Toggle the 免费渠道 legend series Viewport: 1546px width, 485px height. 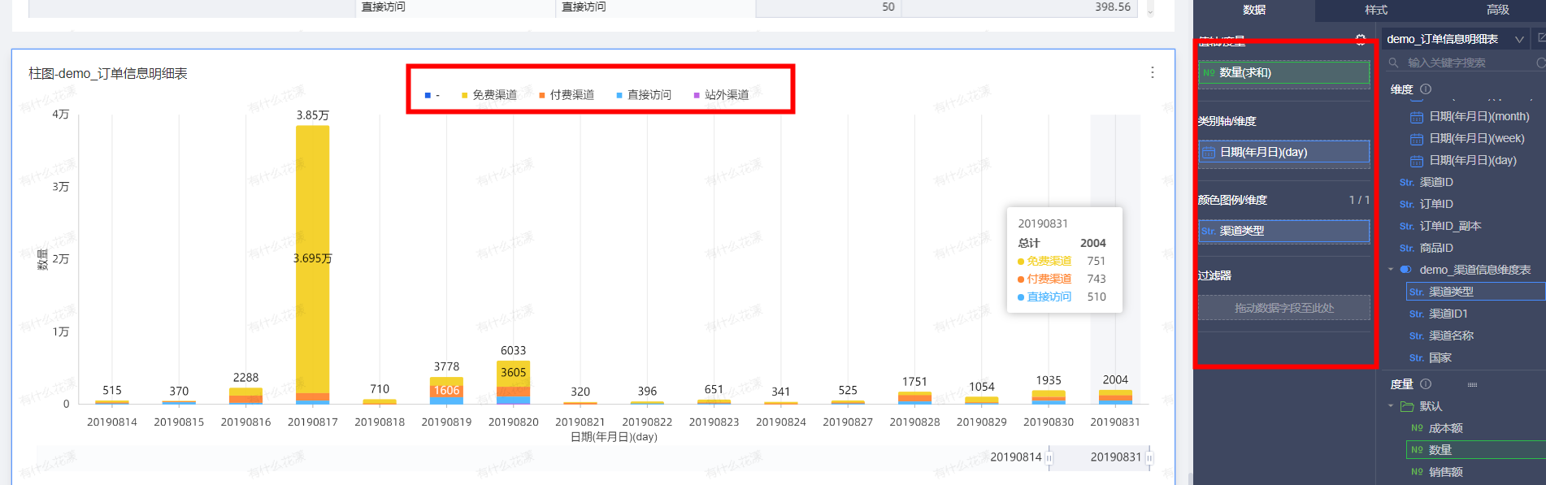[489, 95]
